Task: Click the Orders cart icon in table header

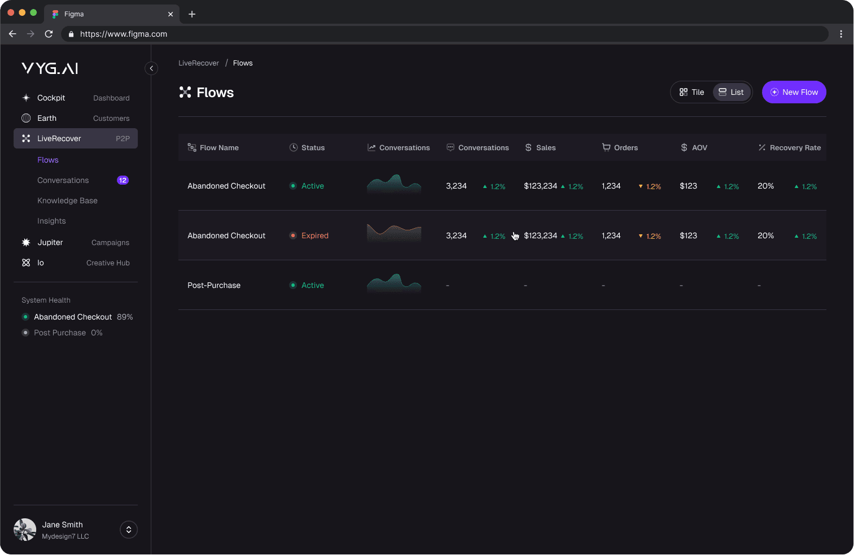Action: click(x=606, y=147)
